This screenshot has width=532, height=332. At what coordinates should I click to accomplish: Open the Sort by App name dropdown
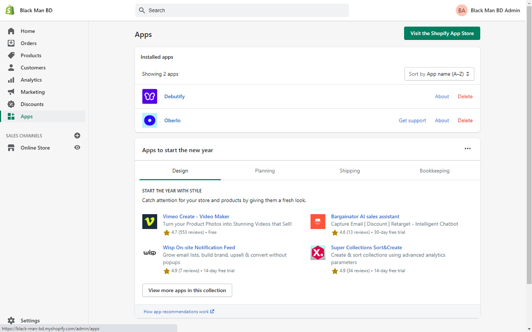pyautogui.click(x=439, y=74)
